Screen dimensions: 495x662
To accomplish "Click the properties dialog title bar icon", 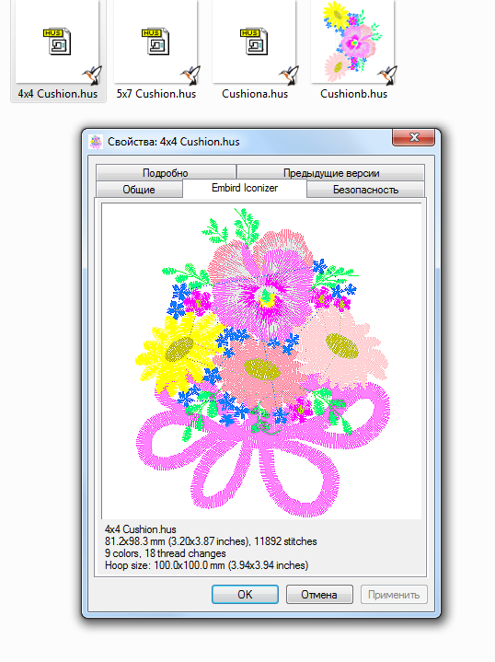I will pos(96,142).
